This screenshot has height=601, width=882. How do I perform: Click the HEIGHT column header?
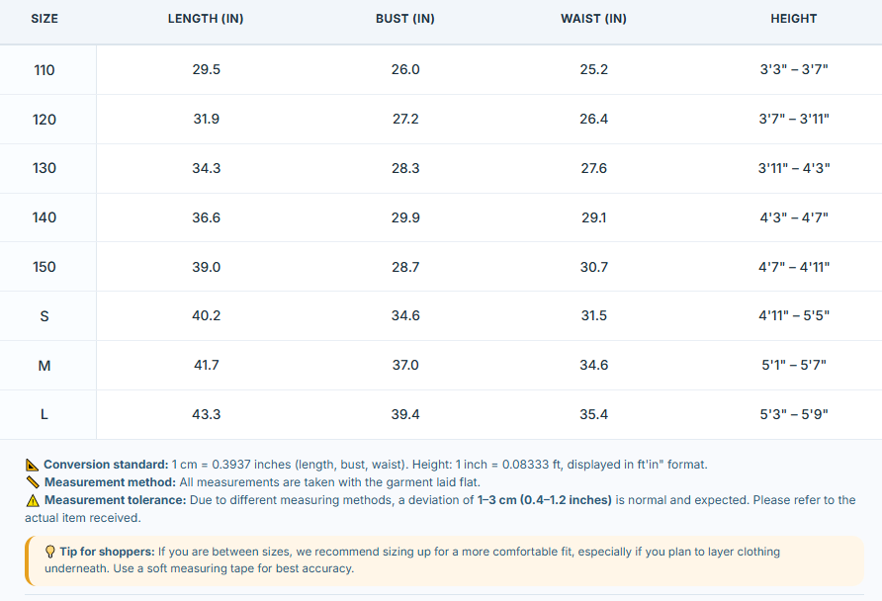794,19
